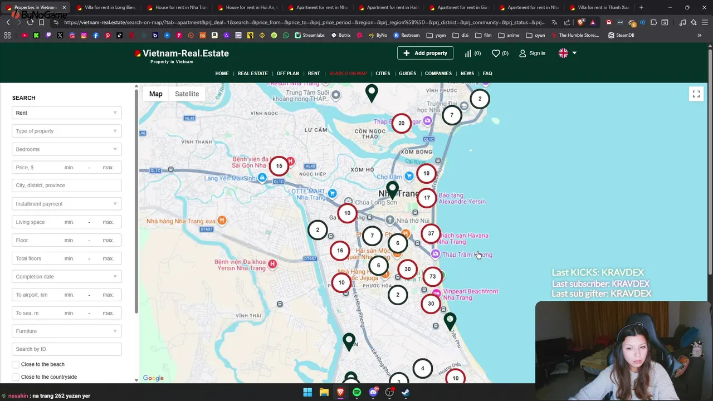
Task: Click the dark green map pin near Nha Trang label
Action: coord(393,190)
